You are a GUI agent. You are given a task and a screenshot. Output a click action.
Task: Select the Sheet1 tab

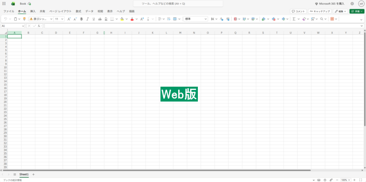click(24, 174)
